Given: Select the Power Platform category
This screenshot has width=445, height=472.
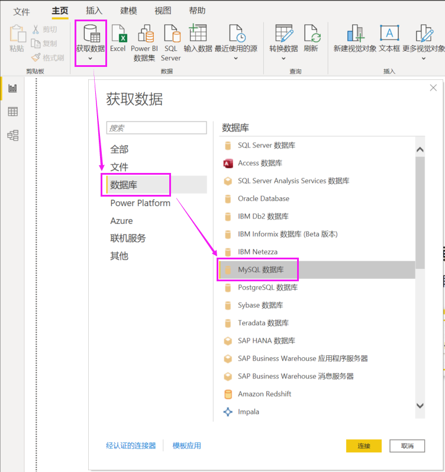Looking at the screenshot, I should coord(140,203).
